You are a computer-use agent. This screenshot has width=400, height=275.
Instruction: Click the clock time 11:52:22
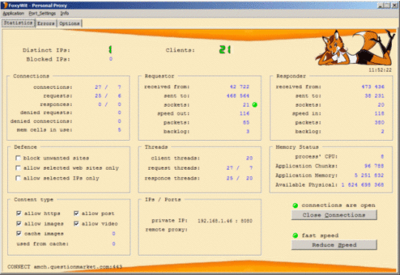(380, 70)
